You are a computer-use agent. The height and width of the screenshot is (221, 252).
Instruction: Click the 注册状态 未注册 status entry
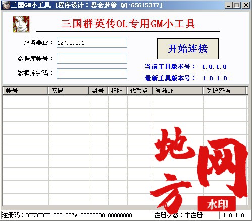pos(178,215)
